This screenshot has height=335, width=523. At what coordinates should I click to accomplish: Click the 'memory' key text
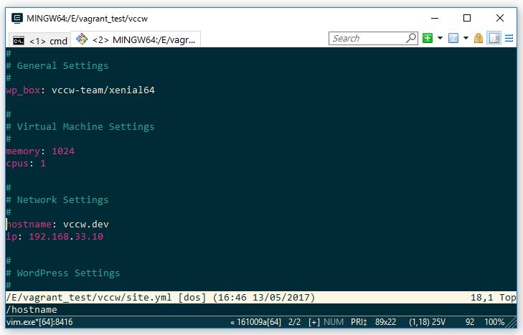point(23,151)
